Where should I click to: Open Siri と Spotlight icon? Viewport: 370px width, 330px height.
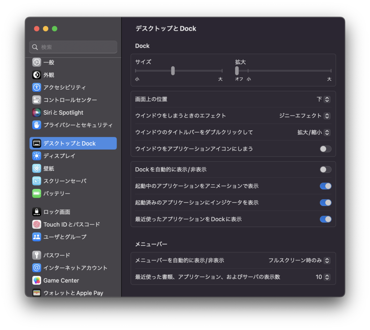[36, 112]
